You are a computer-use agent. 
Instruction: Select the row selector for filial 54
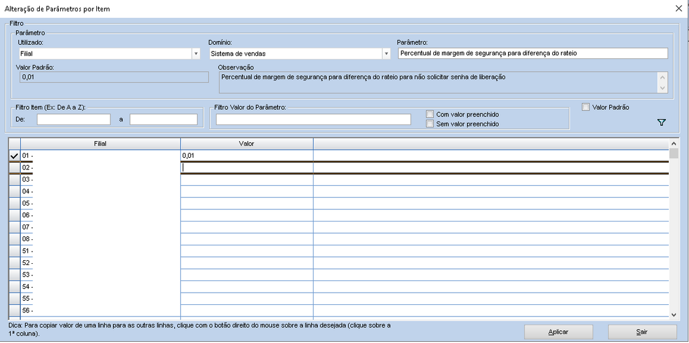(15, 287)
